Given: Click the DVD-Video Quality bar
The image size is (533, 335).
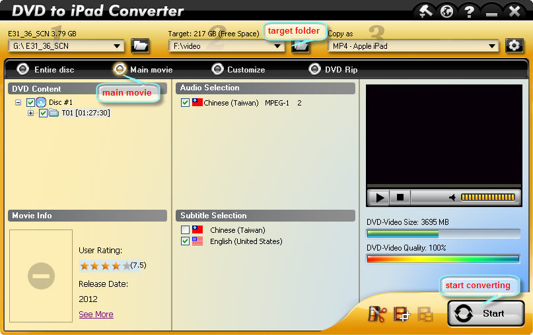Looking at the screenshot, I should (x=443, y=259).
